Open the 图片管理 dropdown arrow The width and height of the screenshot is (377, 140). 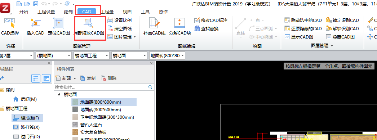[135, 37]
